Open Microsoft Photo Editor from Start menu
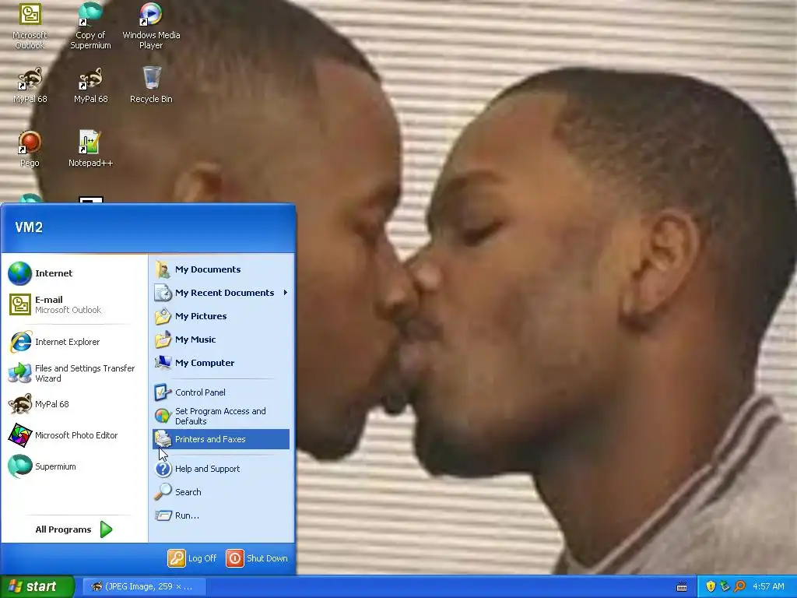797x598 pixels. tap(74, 435)
